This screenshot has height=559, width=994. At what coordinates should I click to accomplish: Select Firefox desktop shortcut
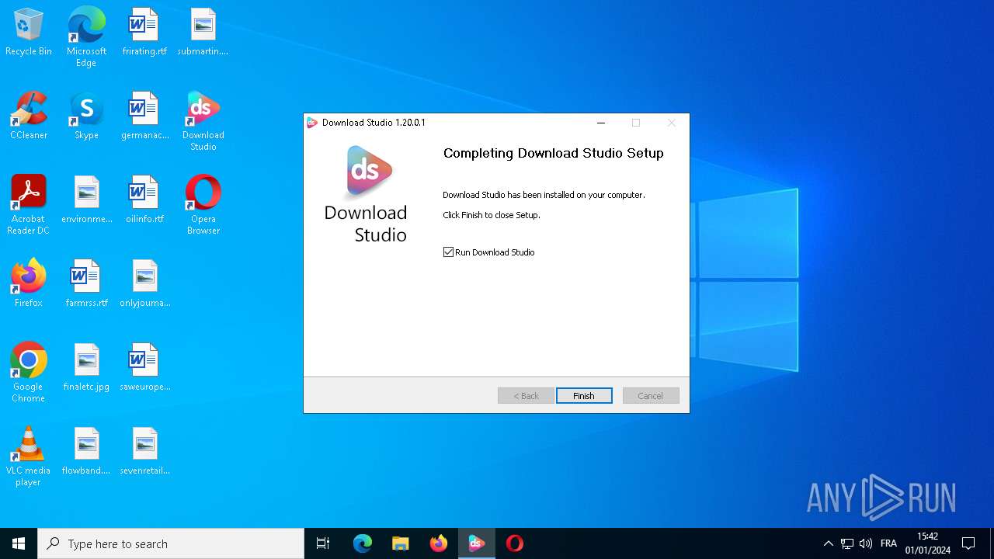(x=29, y=284)
